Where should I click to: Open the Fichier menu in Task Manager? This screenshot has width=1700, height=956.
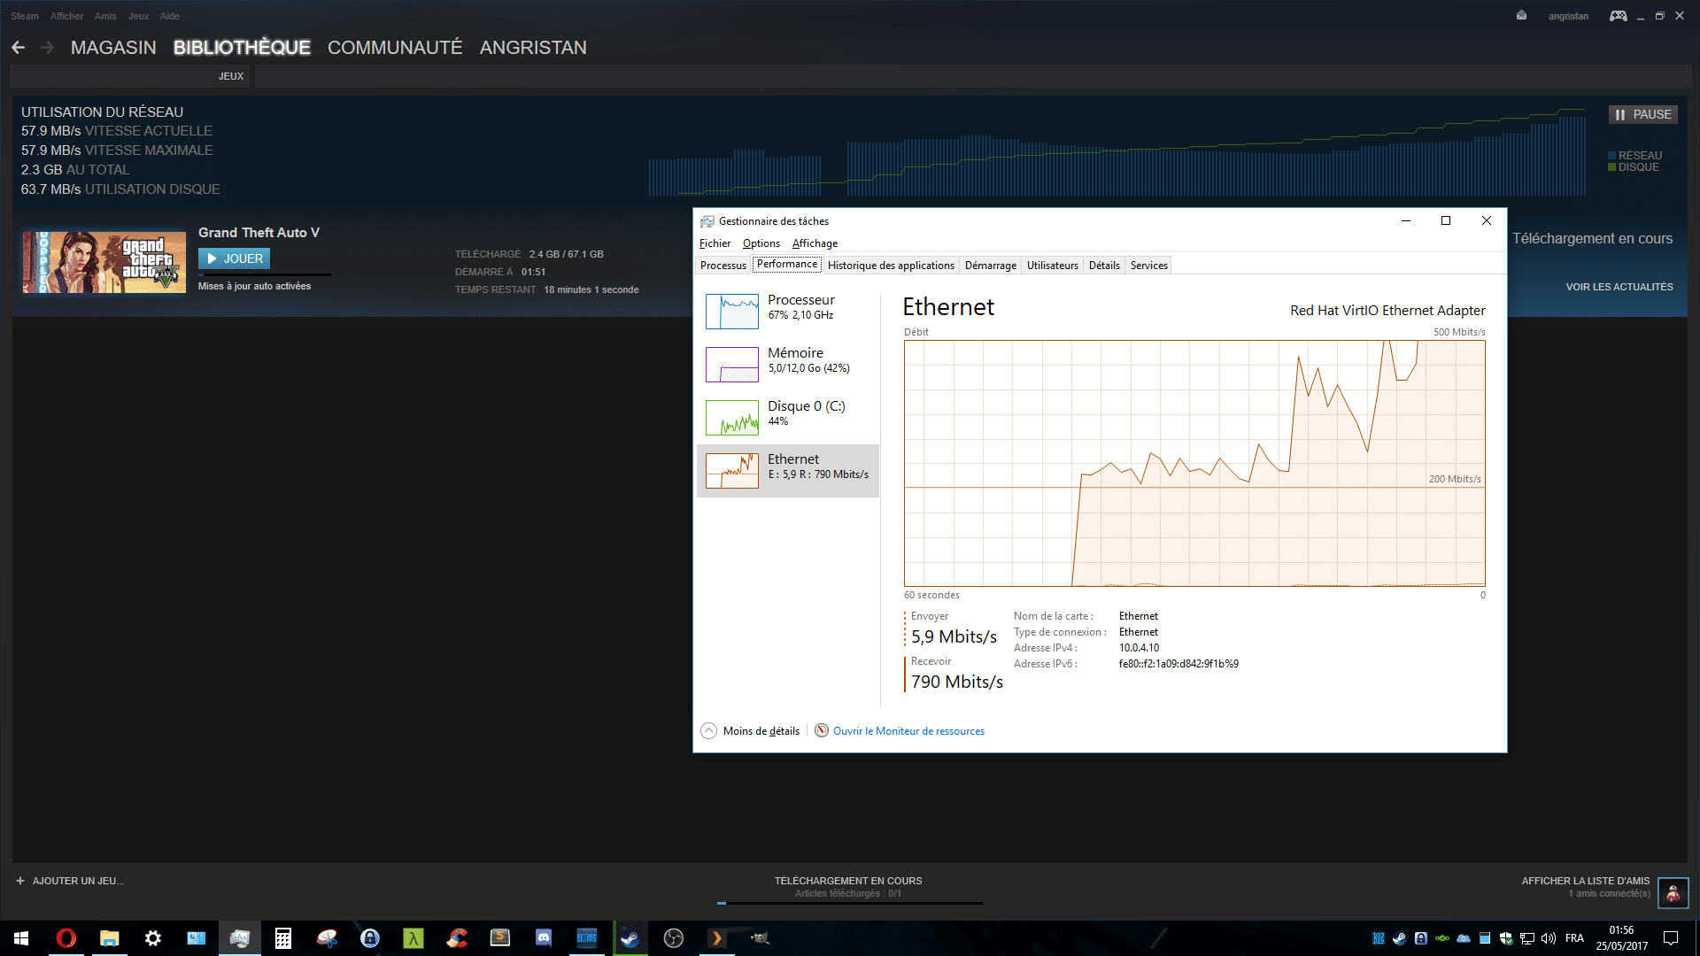(x=715, y=243)
